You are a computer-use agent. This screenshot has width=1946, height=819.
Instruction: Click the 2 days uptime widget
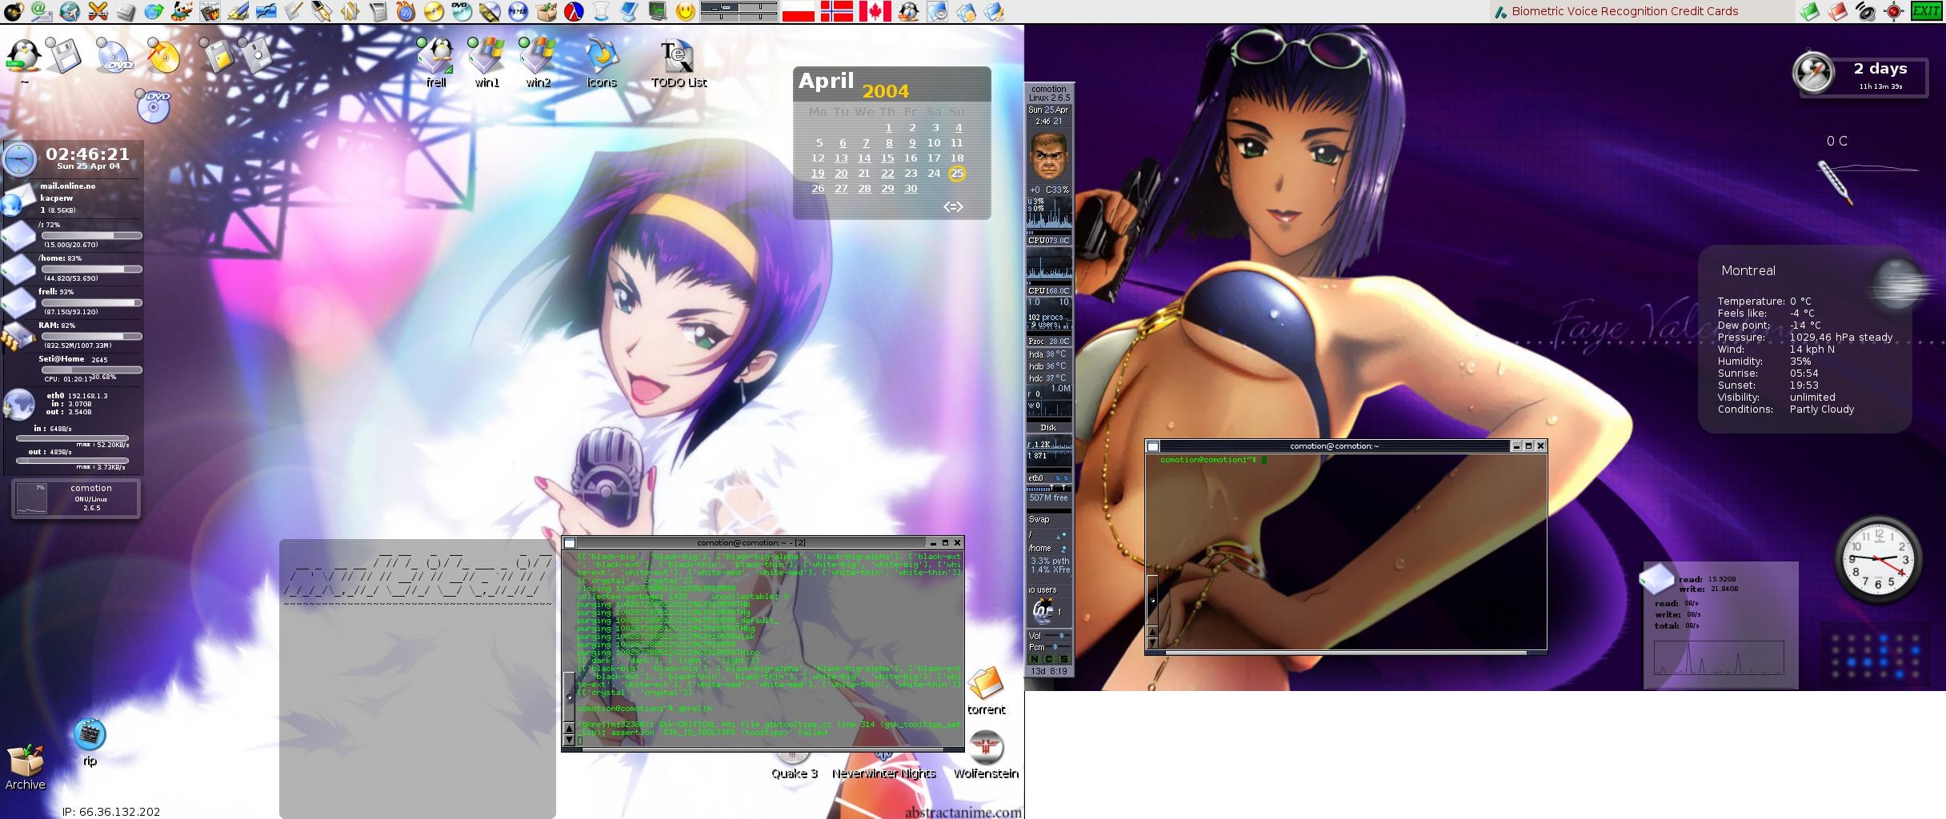pos(1860,74)
